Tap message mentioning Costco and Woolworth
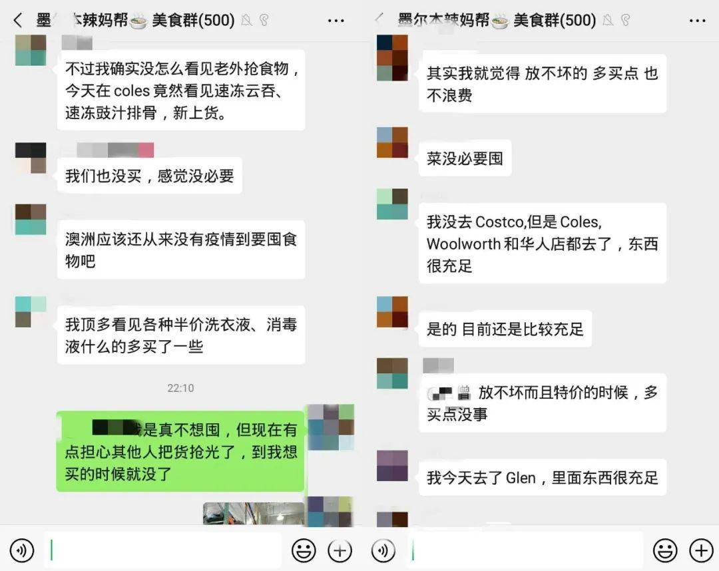The image size is (719, 571). point(543,244)
